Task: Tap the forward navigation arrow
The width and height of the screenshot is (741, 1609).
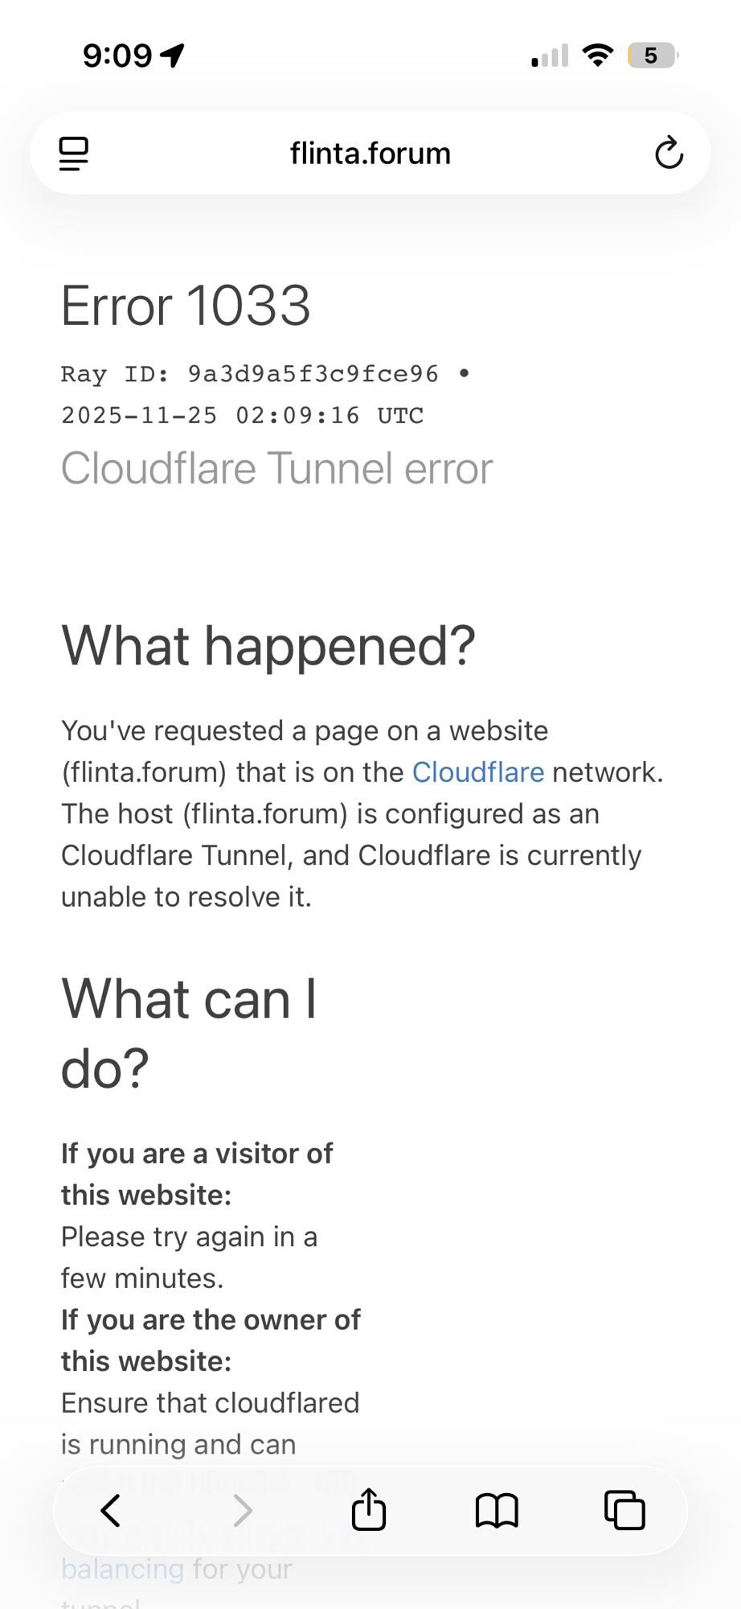Action: tap(242, 1510)
